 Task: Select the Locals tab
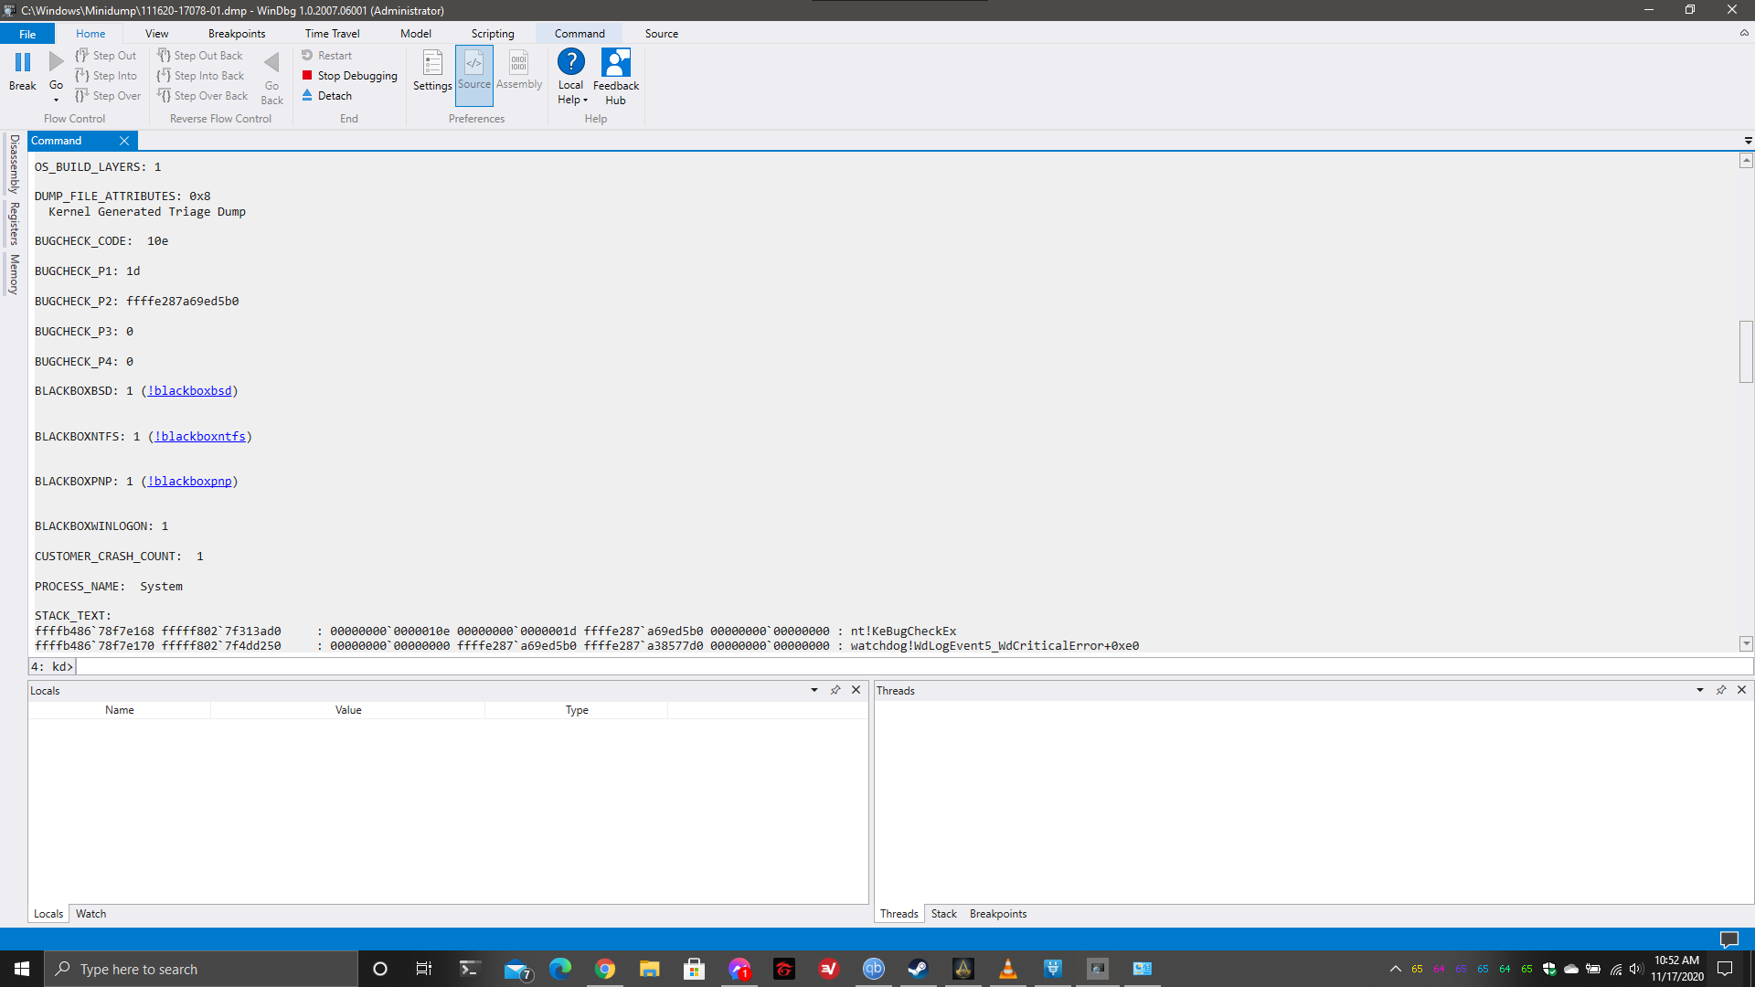[48, 914]
